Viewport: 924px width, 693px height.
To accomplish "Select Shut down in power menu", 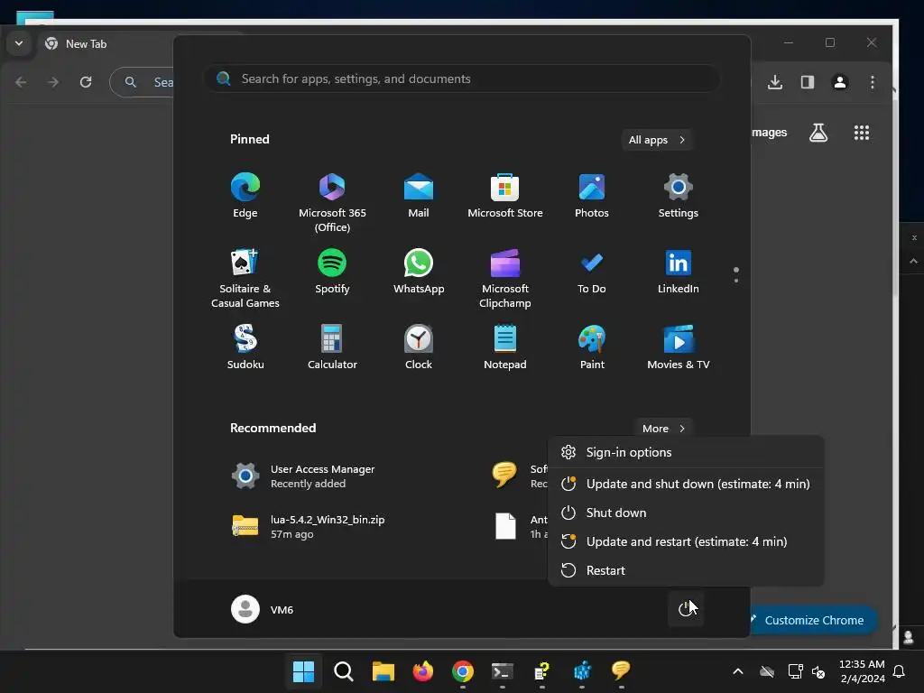I will [x=686, y=513].
